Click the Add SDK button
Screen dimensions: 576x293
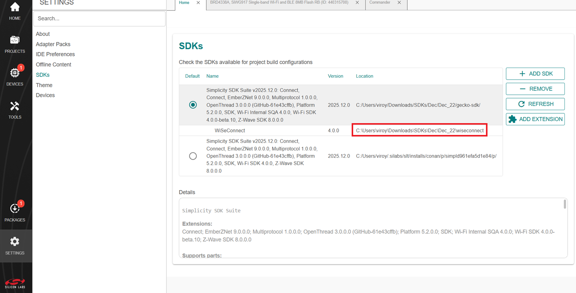(535, 74)
